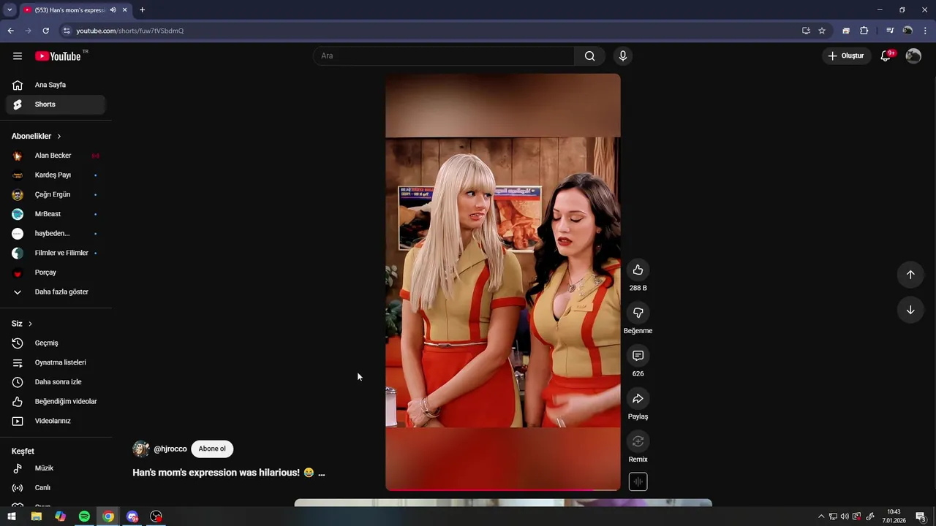Viewport: 936px width, 526px height.
Task: Open Beğendiğim videolar
Action: pyautogui.click(x=56, y=402)
